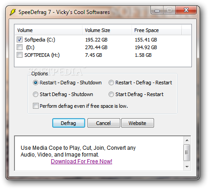Select the SOFTPEDIA (H:) volume name
209x189 pixels.
(x=42, y=55)
